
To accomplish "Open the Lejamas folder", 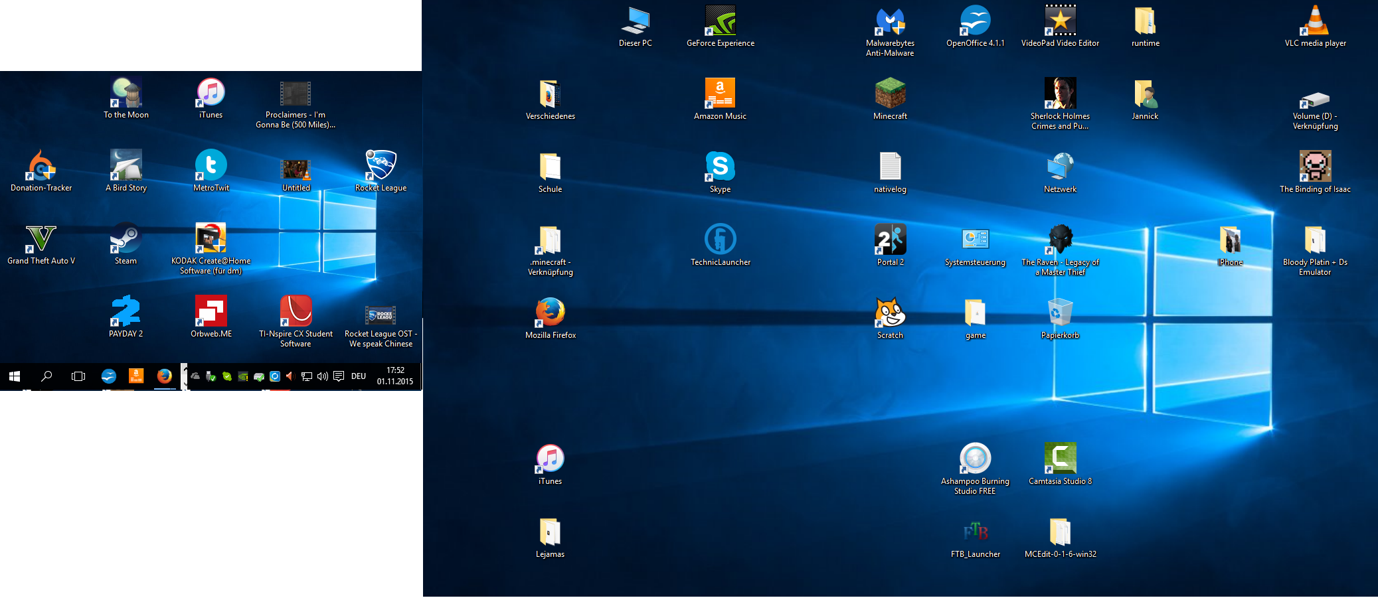I will 551,538.
